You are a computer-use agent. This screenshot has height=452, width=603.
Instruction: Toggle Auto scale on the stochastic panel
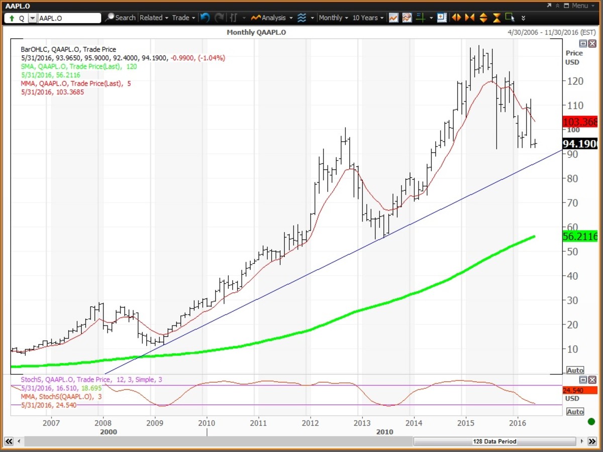point(575,412)
